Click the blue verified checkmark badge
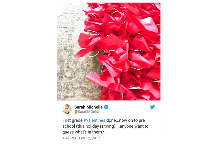The image size is (216, 144). [x=106, y=107]
